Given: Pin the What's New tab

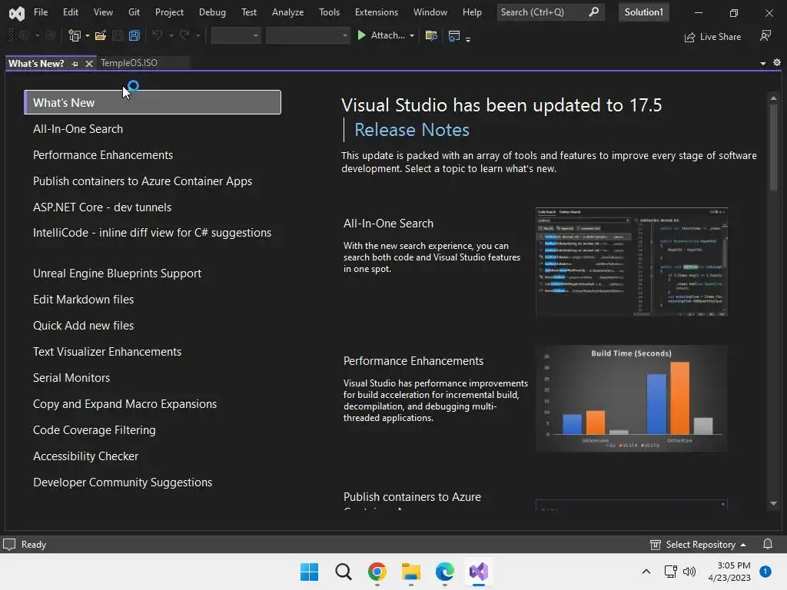Looking at the screenshot, I should point(75,64).
